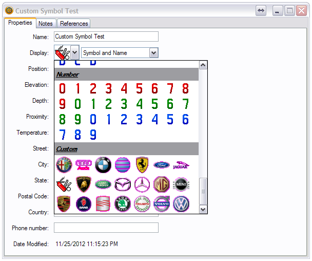Pick the Jaguar logo symbol
Image resolution: width=312 pixels, height=261 pixels.
181,165
